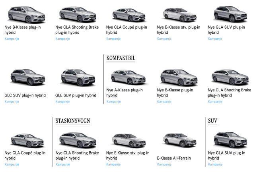This screenshot has width=255, height=172.
Task: Select the GLE SUV plug-in hybrid car image
Action: click(x=76, y=77)
